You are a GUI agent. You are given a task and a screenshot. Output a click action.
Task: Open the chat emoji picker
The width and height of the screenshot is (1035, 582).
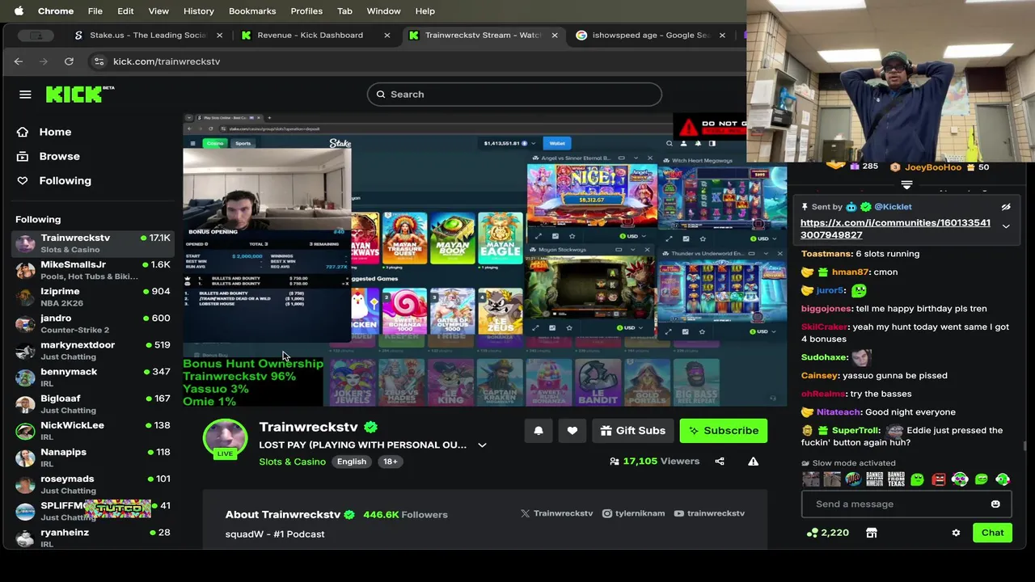[x=995, y=504]
